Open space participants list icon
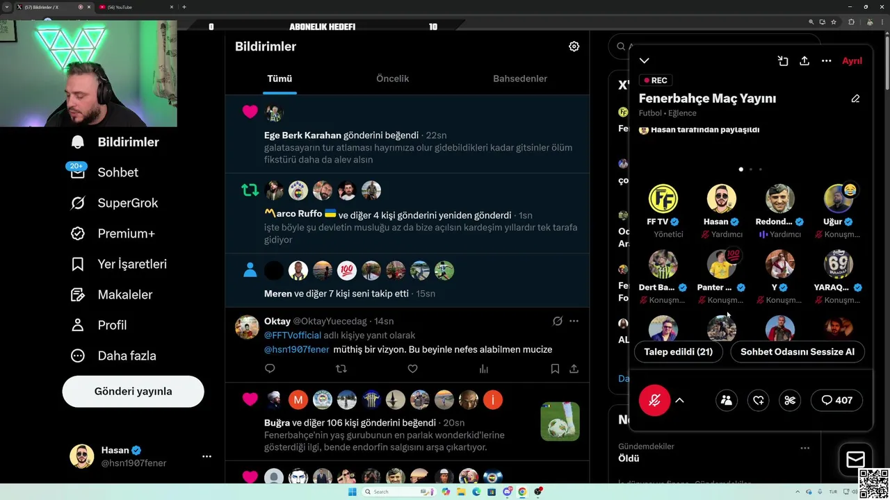Image resolution: width=890 pixels, height=500 pixels. click(x=727, y=400)
